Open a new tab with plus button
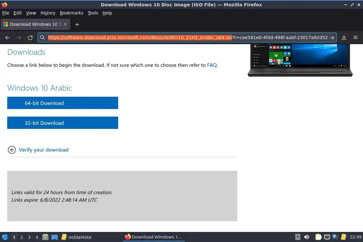The image size is (363, 242). pos(77,24)
